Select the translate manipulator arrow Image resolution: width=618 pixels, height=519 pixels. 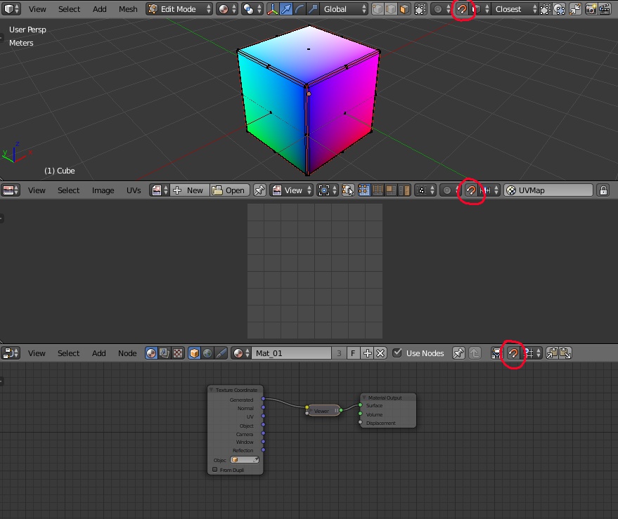click(285, 9)
